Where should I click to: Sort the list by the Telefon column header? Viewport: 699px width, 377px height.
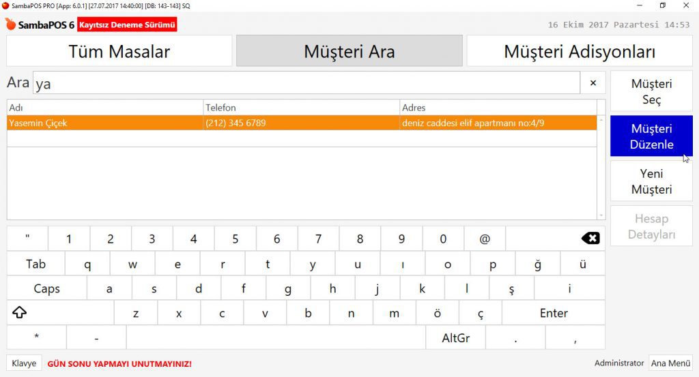tap(301, 108)
